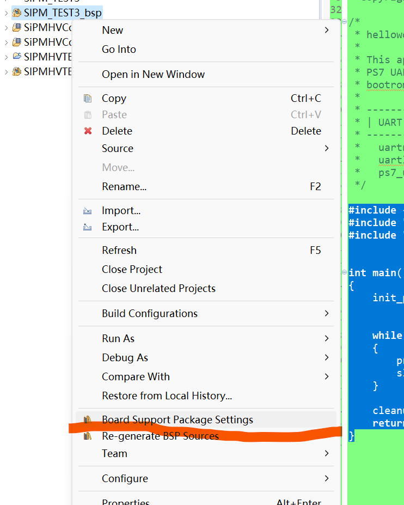Select Open in New Window

point(206,75)
